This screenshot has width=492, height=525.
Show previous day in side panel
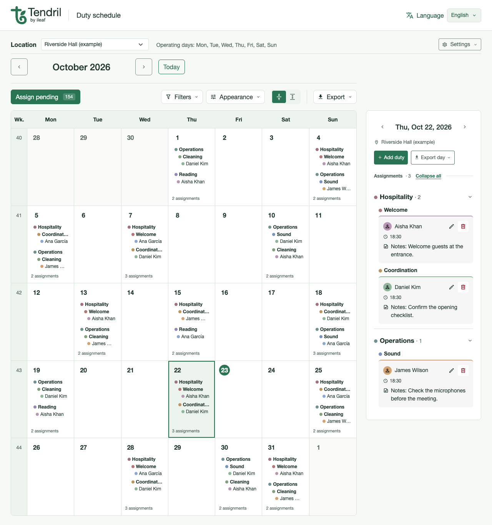coord(382,127)
